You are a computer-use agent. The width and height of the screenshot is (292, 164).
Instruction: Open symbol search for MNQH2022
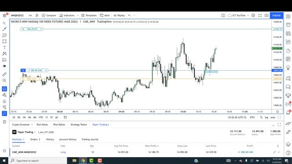[17, 15]
